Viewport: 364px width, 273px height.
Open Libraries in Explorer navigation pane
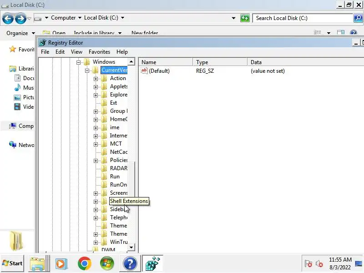21,69
